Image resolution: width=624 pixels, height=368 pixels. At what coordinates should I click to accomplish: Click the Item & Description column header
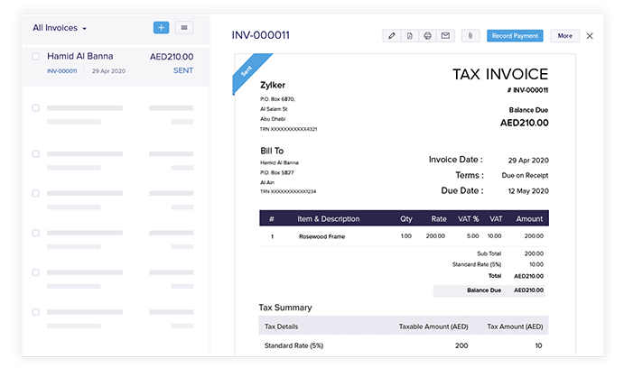tap(328, 219)
